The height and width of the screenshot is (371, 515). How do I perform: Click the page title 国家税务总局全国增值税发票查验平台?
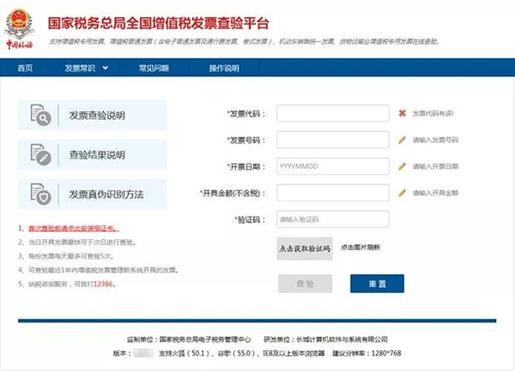pyautogui.click(x=159, y=23)
